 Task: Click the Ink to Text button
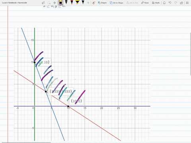tap(132, 3)
